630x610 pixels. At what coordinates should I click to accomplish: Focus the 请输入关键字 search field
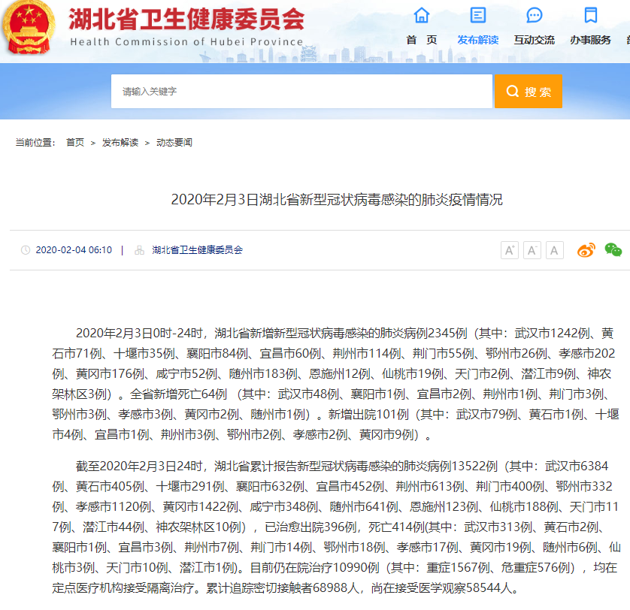(x=301, y=92)
